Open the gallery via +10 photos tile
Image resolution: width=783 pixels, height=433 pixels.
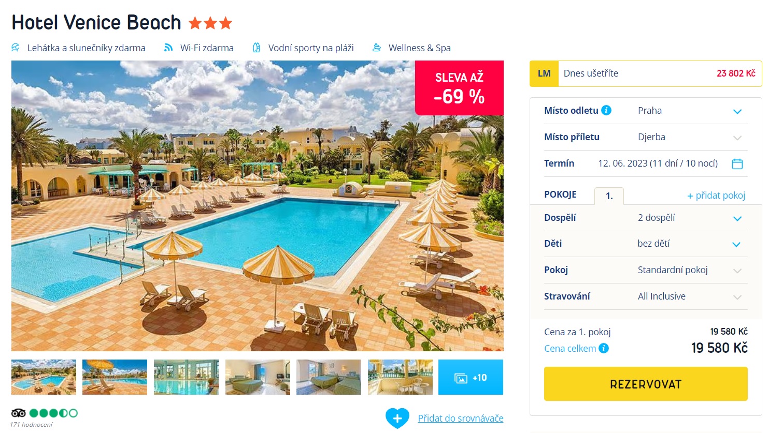tap(471, 377)
